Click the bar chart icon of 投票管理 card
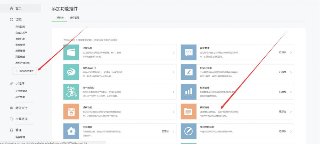Image resolution: width=320 pixels, height=144 pixels. coord(188,92)
